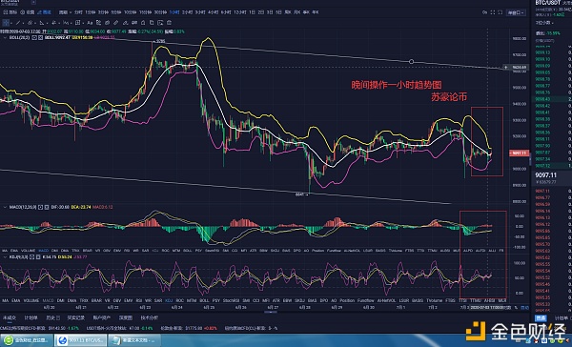
Task: Select the 1小时 timeframe
Action: coord(174,12)
